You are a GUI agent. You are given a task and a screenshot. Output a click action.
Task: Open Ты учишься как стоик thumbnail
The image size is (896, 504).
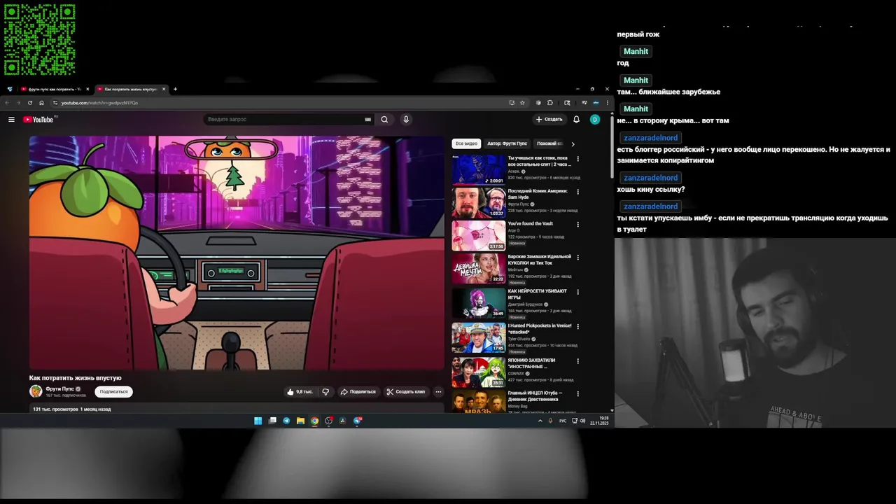pos(478,169)
